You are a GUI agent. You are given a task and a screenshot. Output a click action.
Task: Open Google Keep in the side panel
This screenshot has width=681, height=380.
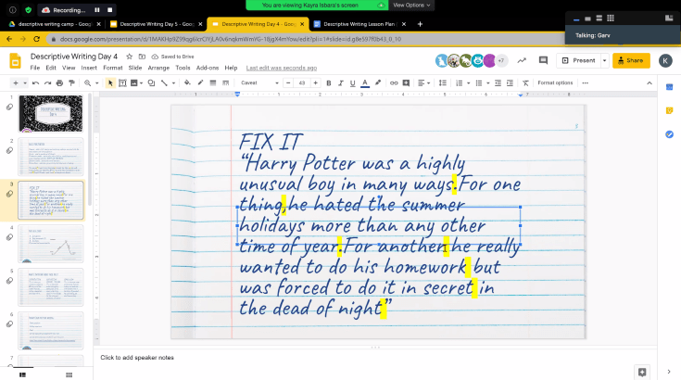pos(669,110)
